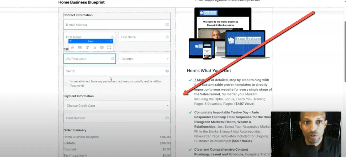The image size is (346, 157).
Task: Open the color palette icon on the Input toolbar
Action: coord(102,47)
